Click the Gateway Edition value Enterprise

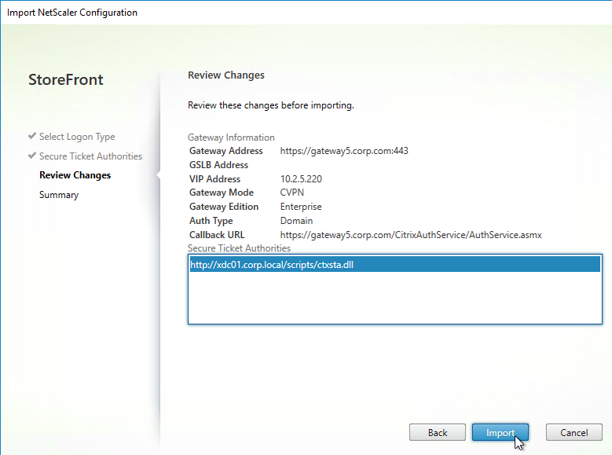pyautogui.click(x=301, y=207)
